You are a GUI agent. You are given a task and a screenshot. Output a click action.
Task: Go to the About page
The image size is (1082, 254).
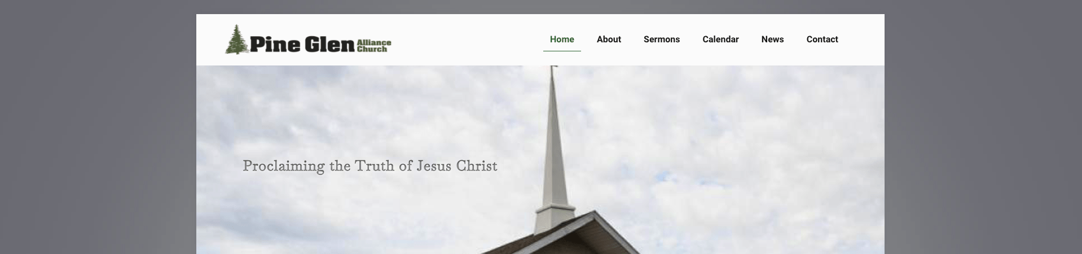tap(609, 40)
